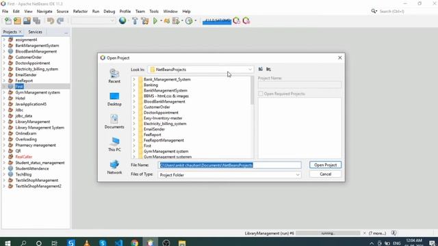The width and height of the screenshot is (438, 246).
Task: Click the green Run Project icon
Action: pyautogui.click(x=155, y=21)
